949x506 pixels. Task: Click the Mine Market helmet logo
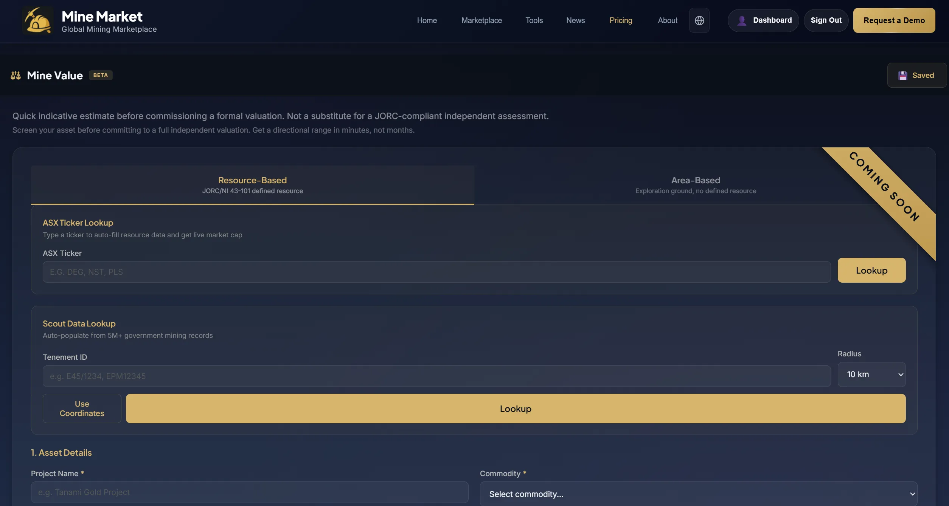(x=37, y=21)
